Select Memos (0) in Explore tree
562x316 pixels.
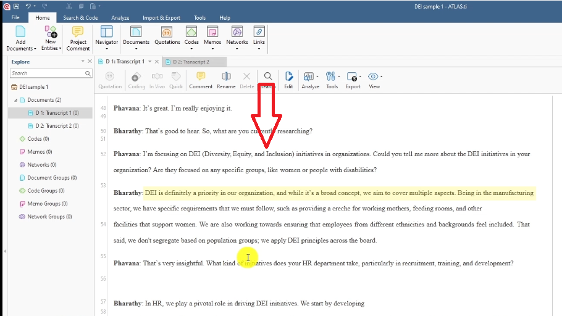(x=36, y=152)
